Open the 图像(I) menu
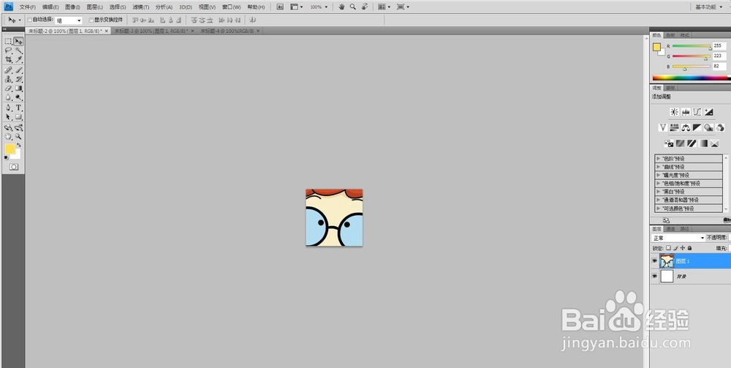Viewport: 731px width, 368px height. 72,7
